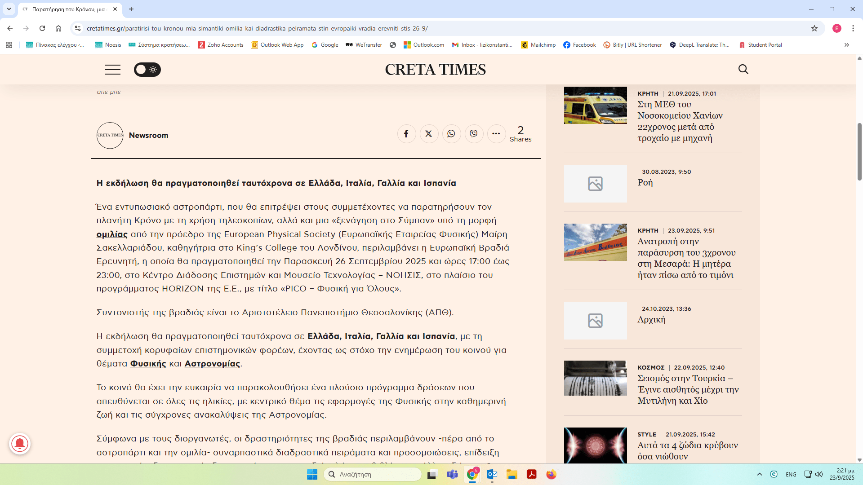
Task: Open Mailchimp bookmark
Action: [538, 45]
